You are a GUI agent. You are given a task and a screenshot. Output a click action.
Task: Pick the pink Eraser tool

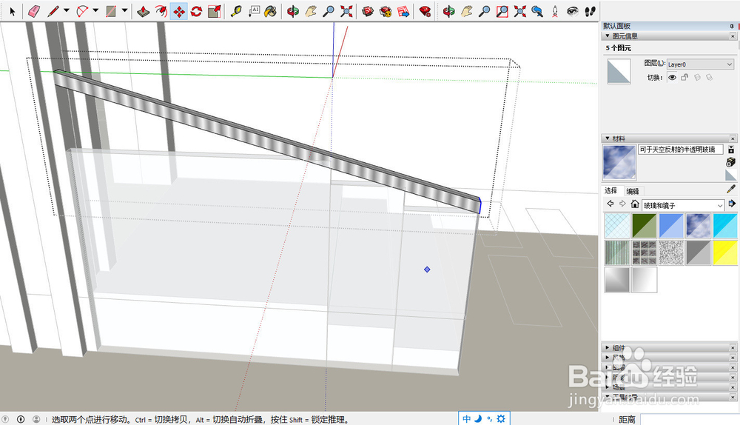point(34,11)
